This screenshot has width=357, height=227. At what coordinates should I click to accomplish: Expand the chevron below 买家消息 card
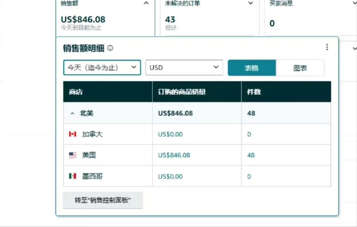click(355, 48)
